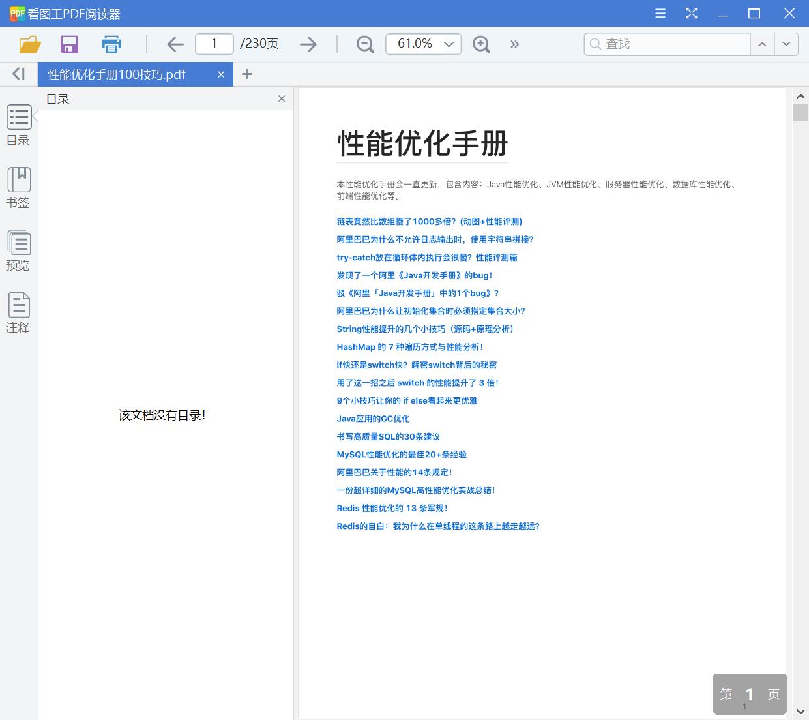Open link 书写高质量SQL的30条建议
Image resolution: width=809 pixels, height=720 pixels.
click(x=389, y=437)
